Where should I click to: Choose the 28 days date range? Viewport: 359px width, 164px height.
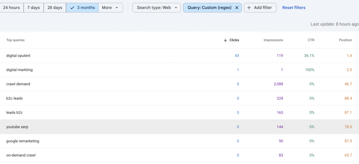pos(55,8)
